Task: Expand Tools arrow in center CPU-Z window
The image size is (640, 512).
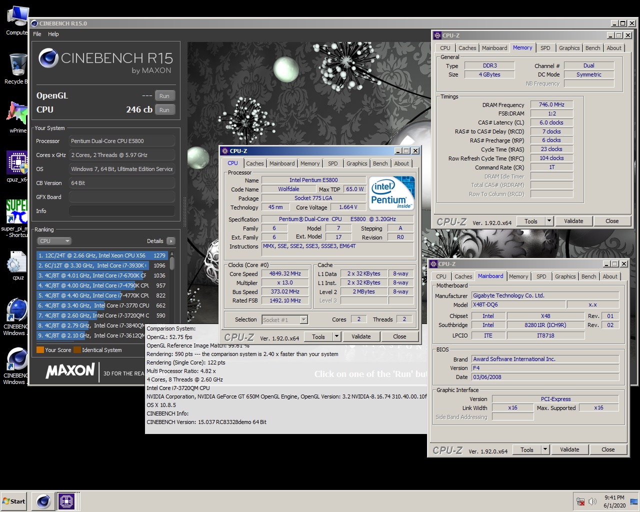Action: 336,336
